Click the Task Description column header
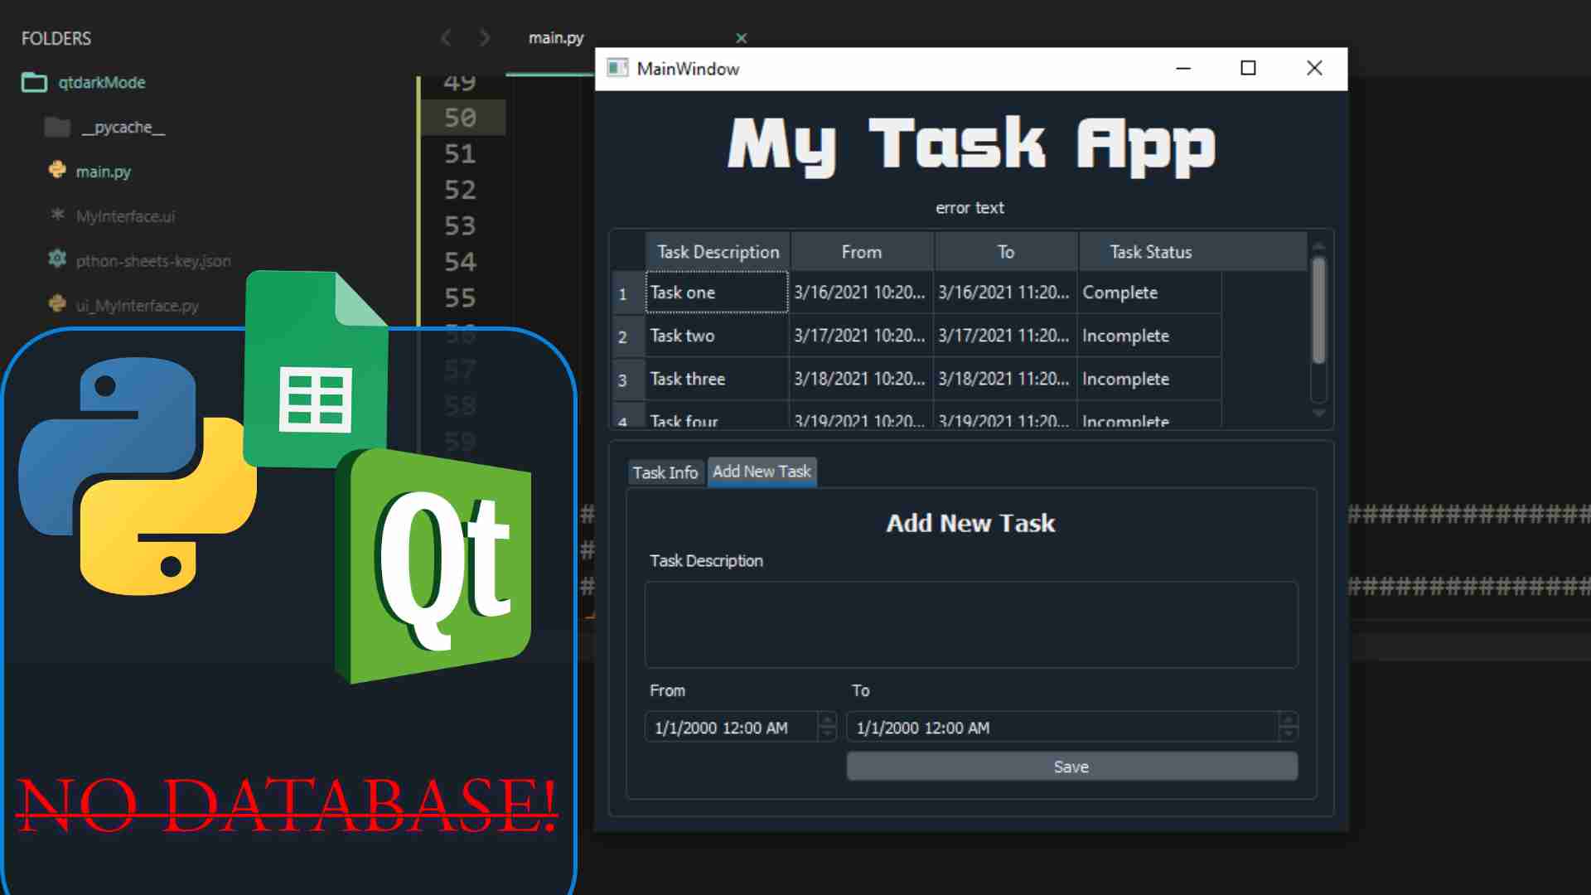This screenshot has height=895, width=1591. coord(718,252)
